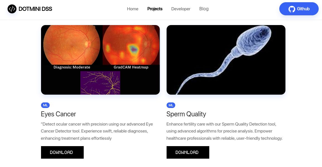Select the Projects nav item

155,9
